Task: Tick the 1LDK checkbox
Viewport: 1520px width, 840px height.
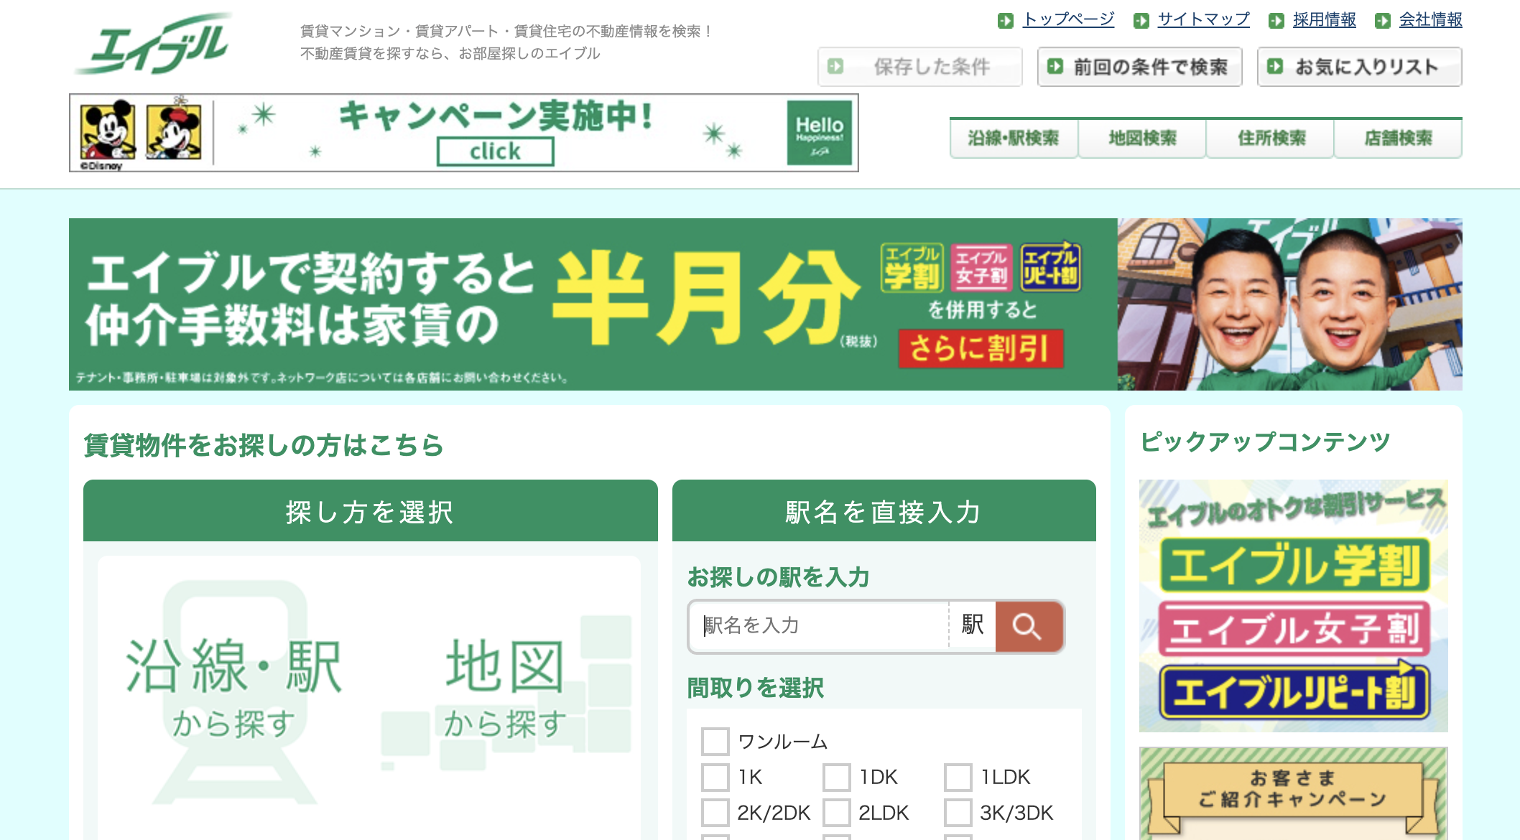Action: [x=958, y=777]
